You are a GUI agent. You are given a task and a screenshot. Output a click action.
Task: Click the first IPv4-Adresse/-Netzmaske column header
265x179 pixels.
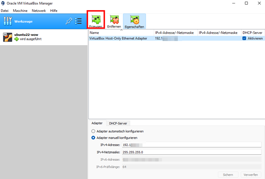pos(176,32)
